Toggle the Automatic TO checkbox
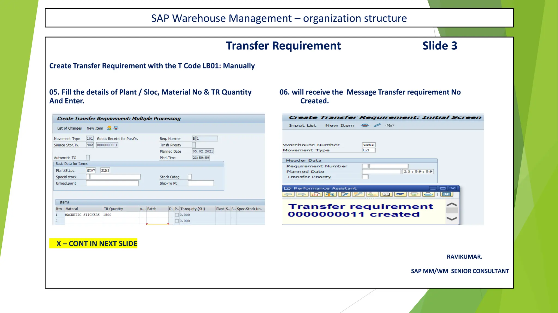The image size is (558, 313). tap(88, 158)
